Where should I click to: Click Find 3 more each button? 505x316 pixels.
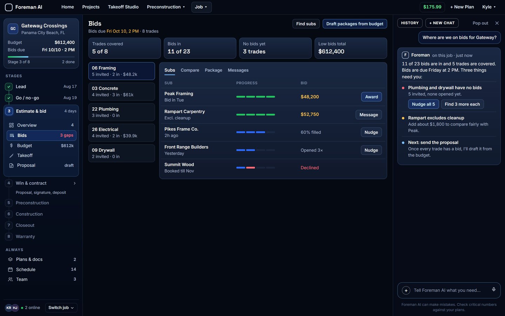pyautogui.click(x=462, y=104)
